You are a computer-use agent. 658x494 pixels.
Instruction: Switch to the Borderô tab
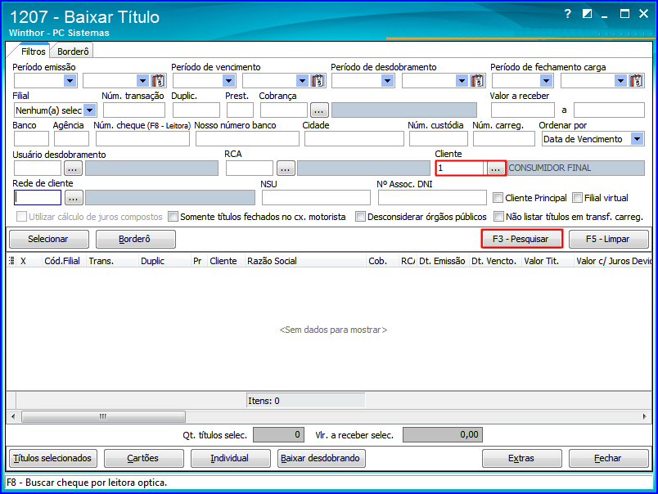click(73, 52)
